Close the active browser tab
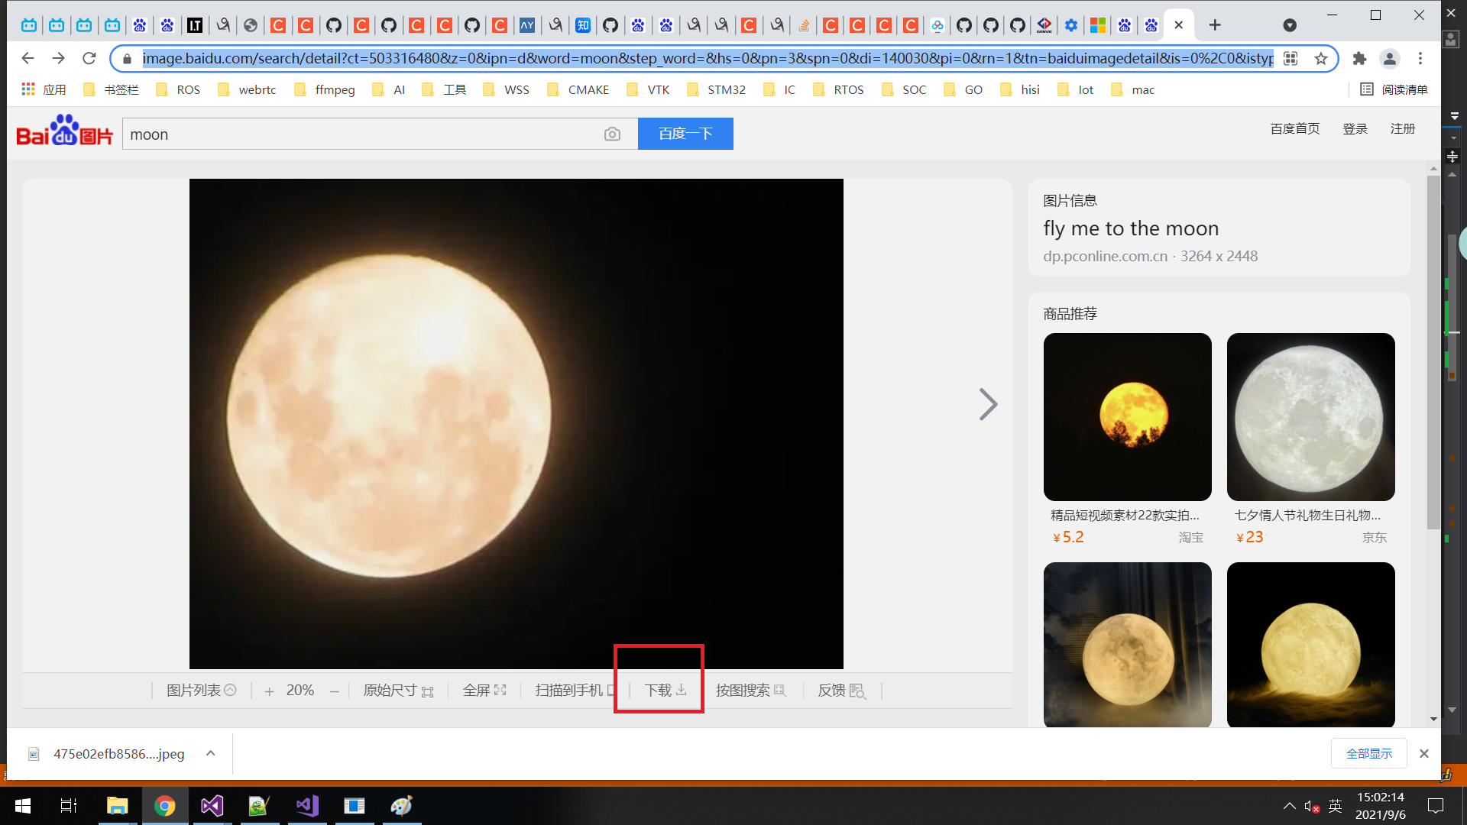The image size is (1467, 825). pos(1179,25)
